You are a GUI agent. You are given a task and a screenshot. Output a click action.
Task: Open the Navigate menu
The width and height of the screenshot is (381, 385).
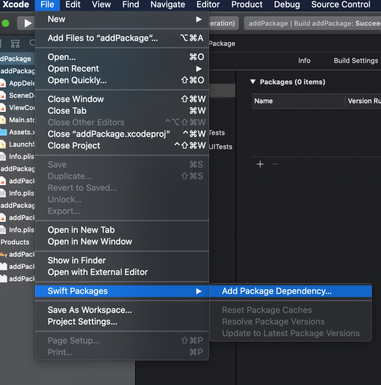[x=168, y=4]
